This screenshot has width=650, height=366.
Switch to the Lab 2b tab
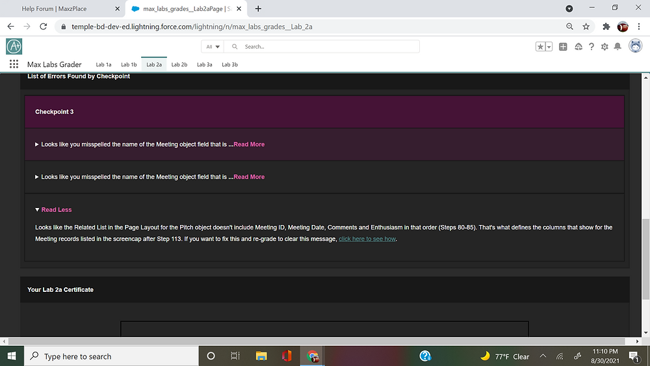tap(179, 64)
